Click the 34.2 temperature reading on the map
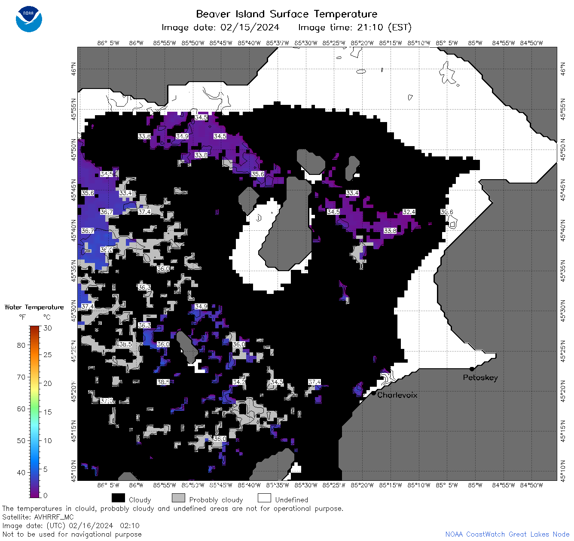The width and height of the screenshot is (574, 541). click(239, 382)
